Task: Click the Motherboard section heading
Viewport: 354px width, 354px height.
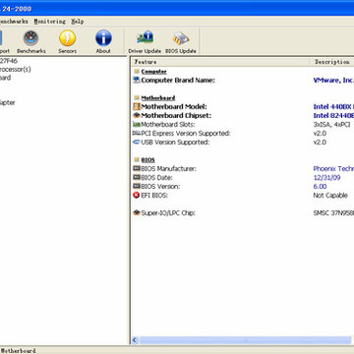Action: [158, 97]
